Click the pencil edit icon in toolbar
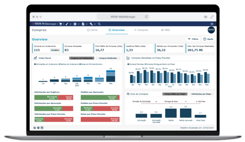This screenshot has height=142, width=245. coord(67,24)
